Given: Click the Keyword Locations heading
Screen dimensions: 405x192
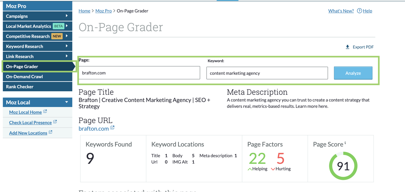Looking at the screenshot, I should (x=178, y=144).
